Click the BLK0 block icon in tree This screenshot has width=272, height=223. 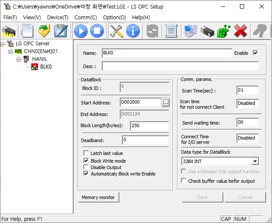click(x=35, y=67)
